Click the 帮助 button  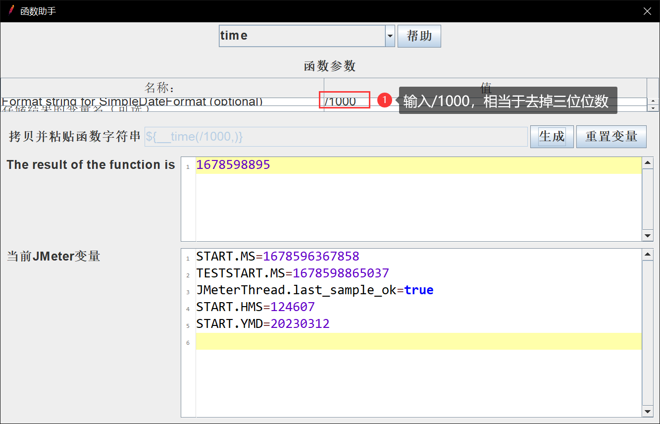click(x=419, y=36)
